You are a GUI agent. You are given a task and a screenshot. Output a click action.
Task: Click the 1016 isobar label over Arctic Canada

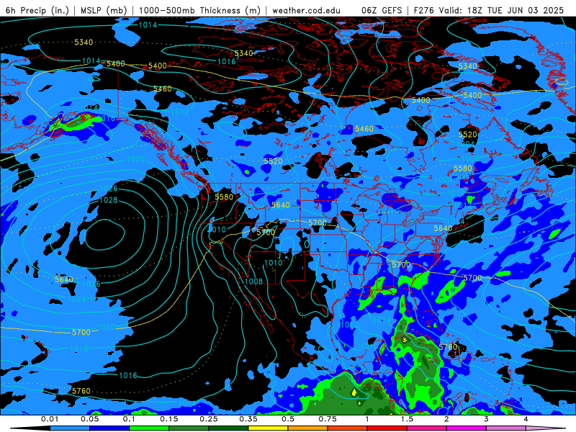coord(227,62)
